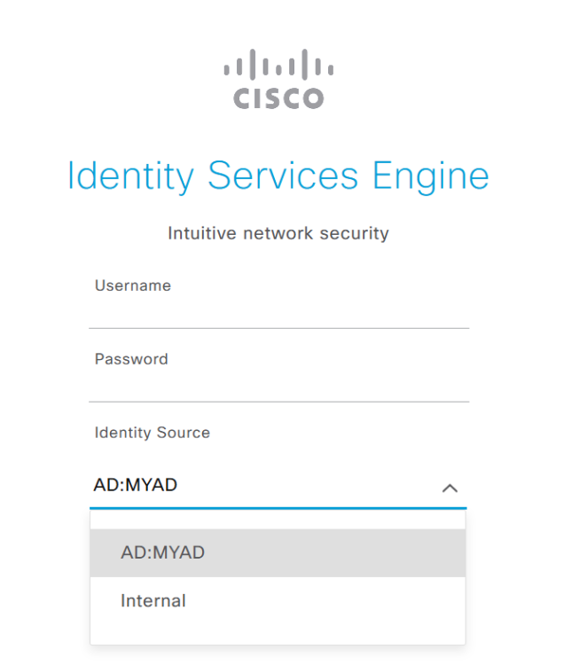This screenshot has height=665, width=587.
Task: Click the Password field label
Action: [131, 359]
